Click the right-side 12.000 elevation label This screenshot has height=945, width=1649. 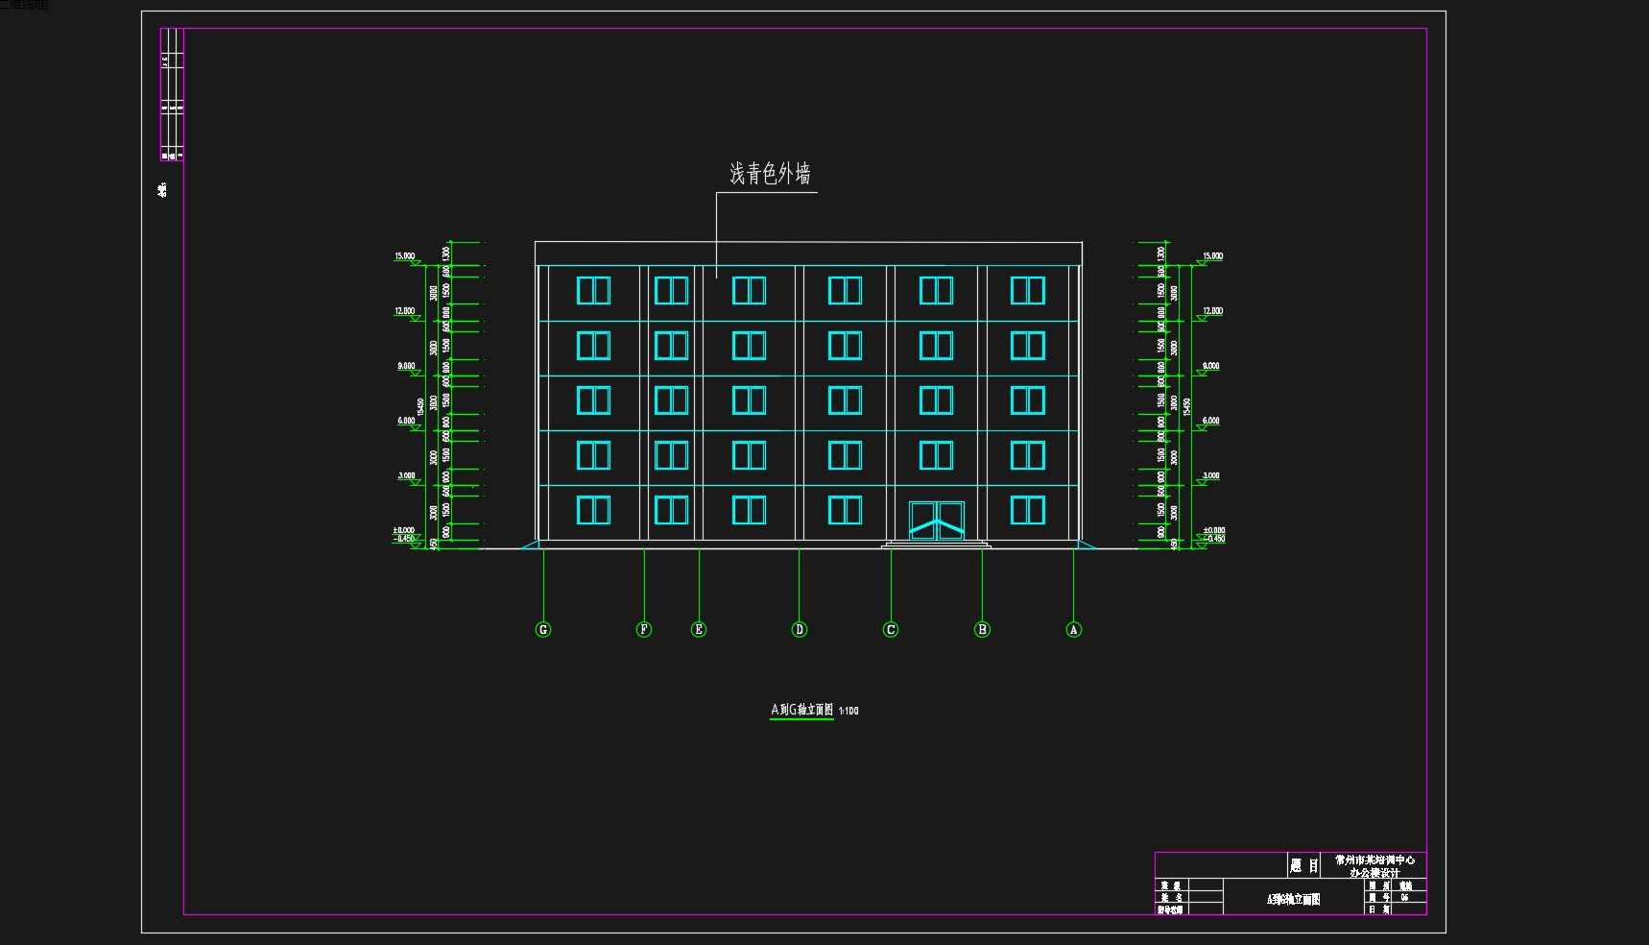pyautogui.click(x=1213, y=311)
